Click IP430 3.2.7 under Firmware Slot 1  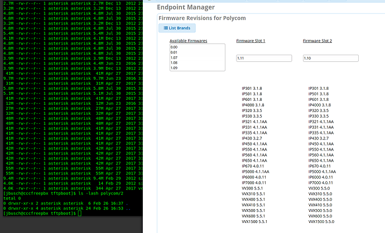pos(252,138)
